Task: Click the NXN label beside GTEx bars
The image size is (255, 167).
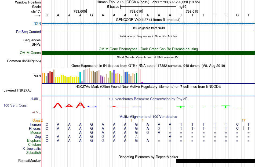Action: pos(37,76)
